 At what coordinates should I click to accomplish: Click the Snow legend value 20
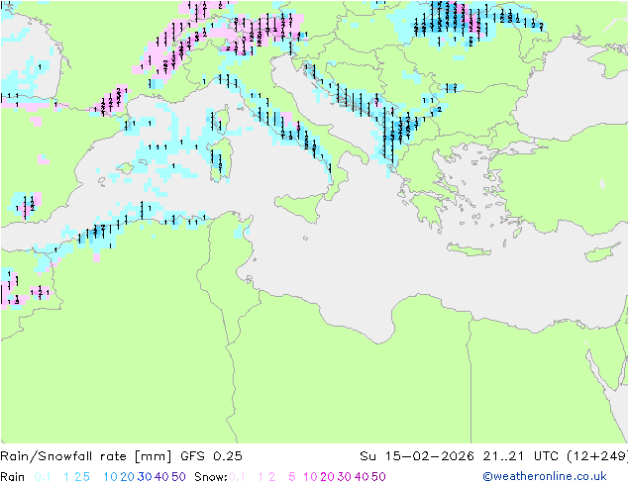coord(327,477)
